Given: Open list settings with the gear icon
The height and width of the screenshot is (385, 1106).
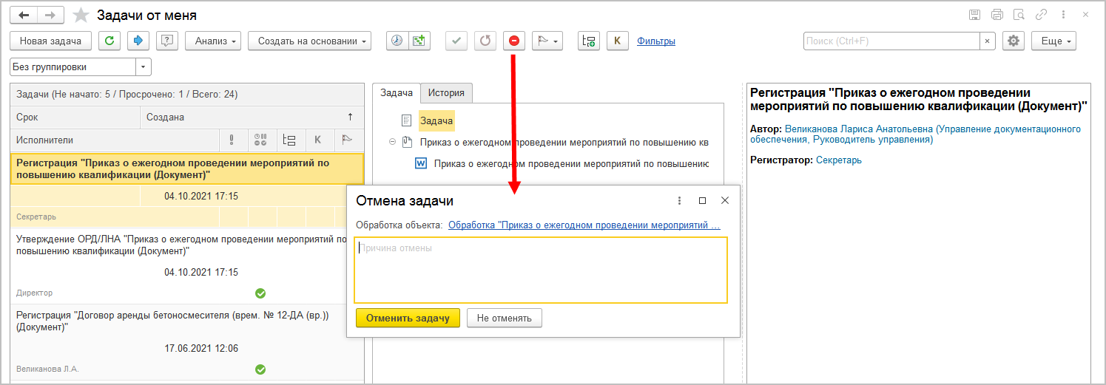Looking at the screenshot, I should pyautogui.click(x=1013, y=41).
